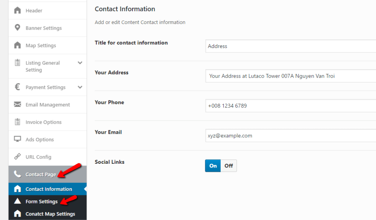Collapse the Contact Information flyout arrow

pyautogui.click(x=85, y=189)
